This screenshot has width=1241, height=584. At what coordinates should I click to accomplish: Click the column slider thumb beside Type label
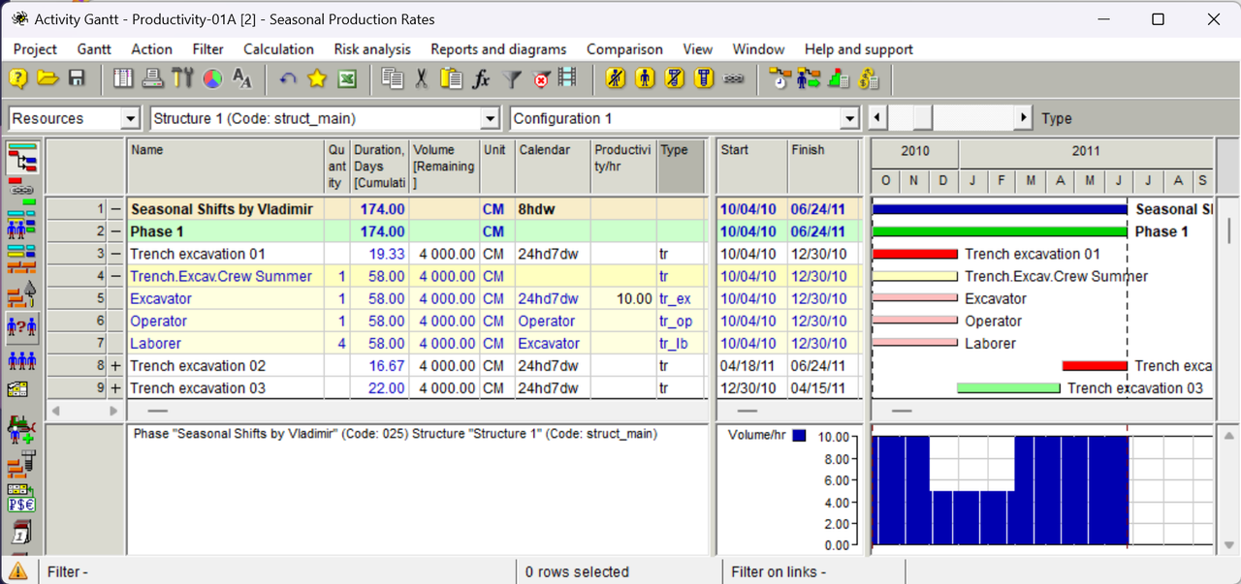[x=922, y=118]
